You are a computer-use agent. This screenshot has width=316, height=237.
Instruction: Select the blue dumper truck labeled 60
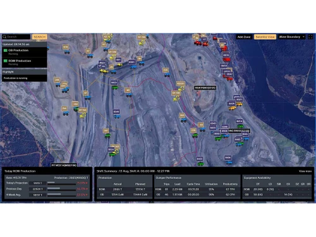pyautogui.click(x=129, y=95)
